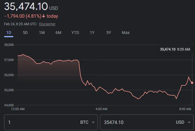View the 5Y price range tab
The width and height of the screenshot is (195, 131).
click(109, 33)
